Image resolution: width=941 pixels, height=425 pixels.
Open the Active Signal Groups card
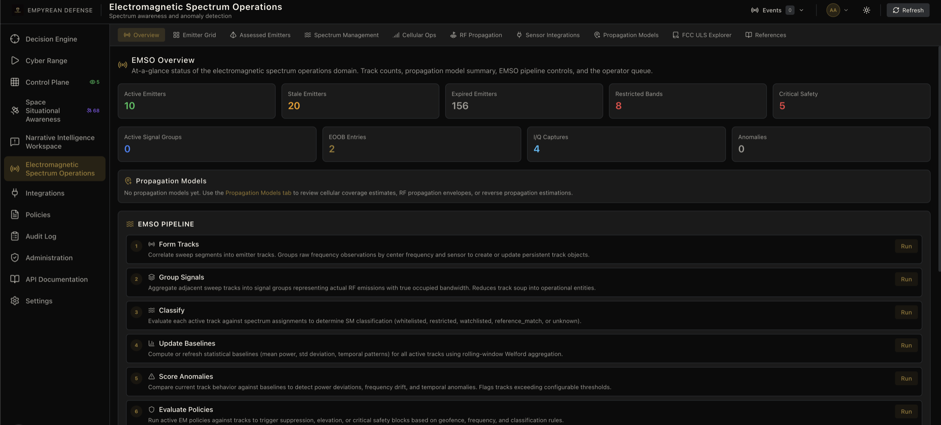click(217, 144)
